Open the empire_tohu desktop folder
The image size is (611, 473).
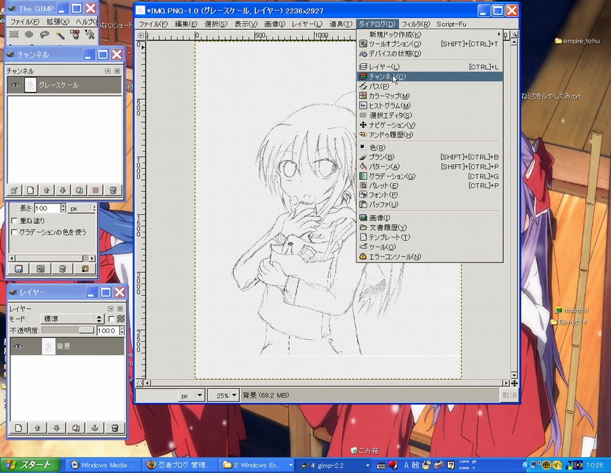tap(578, 41)
